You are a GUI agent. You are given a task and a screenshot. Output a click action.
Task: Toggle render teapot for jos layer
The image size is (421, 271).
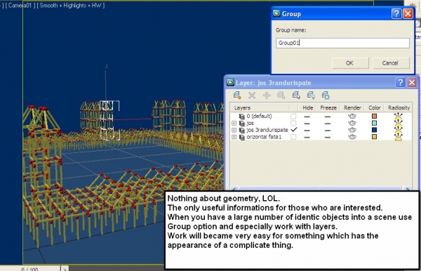pyautogui.click(x=352, y=124)
